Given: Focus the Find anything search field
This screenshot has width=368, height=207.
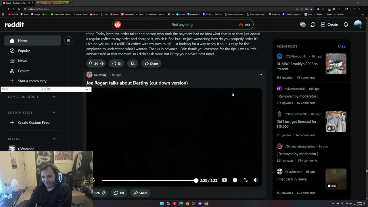Looking at the screenshot, I should (182, 24).
